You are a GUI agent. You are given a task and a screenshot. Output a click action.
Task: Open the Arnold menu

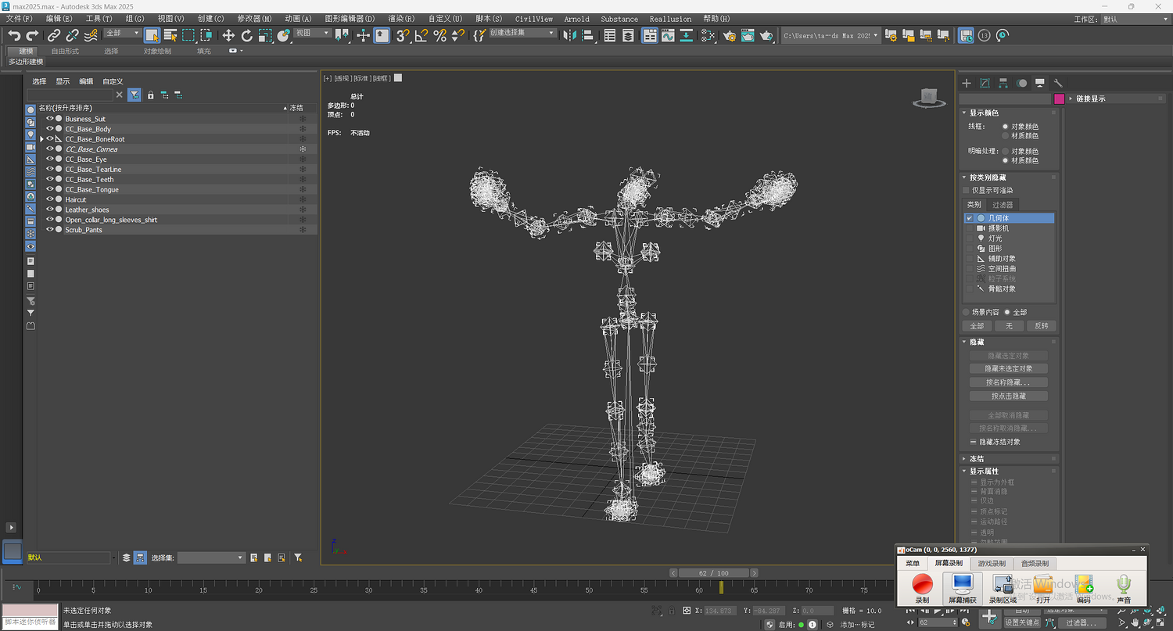point(577,19)
